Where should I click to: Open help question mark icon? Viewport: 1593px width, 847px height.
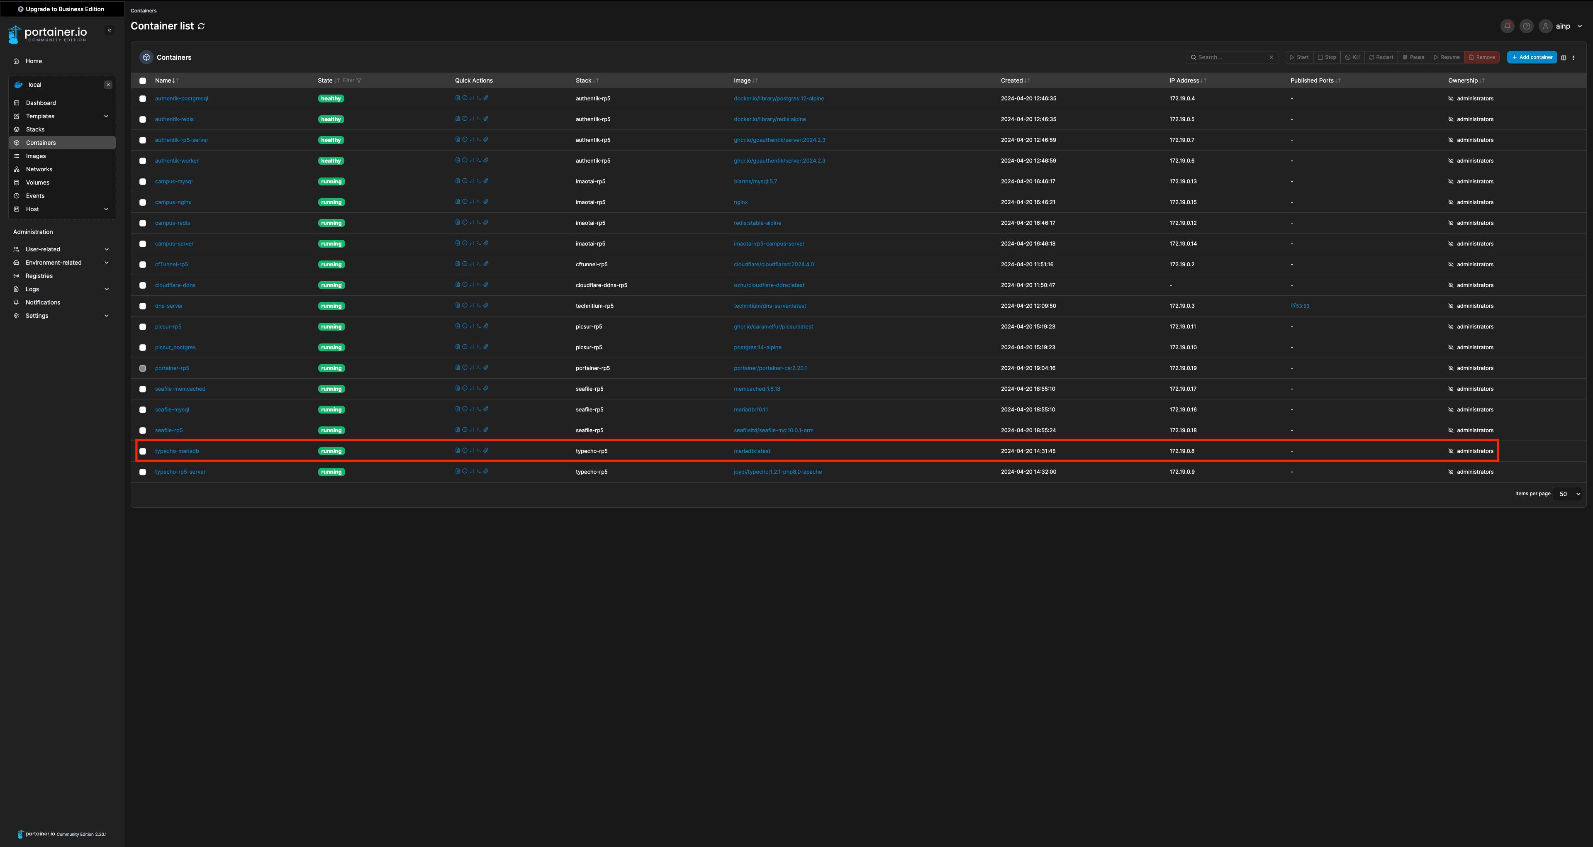(1526, 26)
